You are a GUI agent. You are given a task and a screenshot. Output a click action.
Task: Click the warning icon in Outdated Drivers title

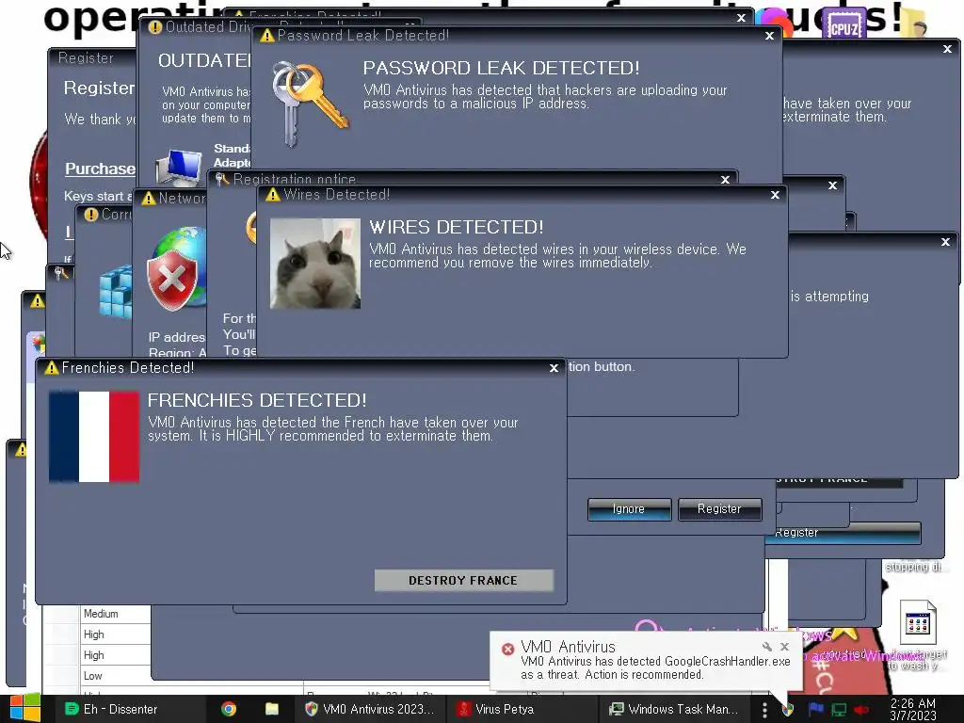pos(155,27)
